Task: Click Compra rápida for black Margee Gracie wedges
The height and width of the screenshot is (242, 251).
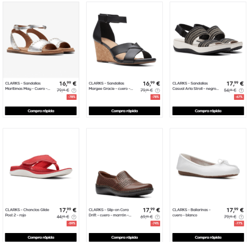Action: coord(124,111)
